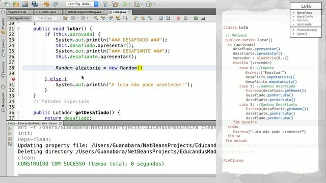326x183 pixels.
Task: Click the Stop Macro Recording icon
Action: click(x=185, y=18)
